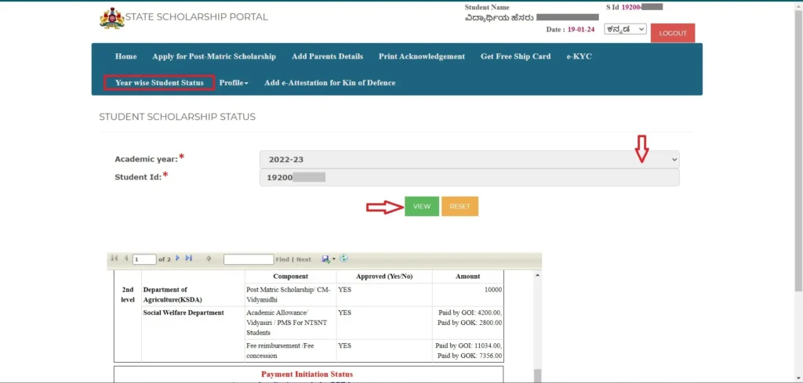Click the Student Id input field
This screenshot has height=383, width=803.
pos(469,178)
